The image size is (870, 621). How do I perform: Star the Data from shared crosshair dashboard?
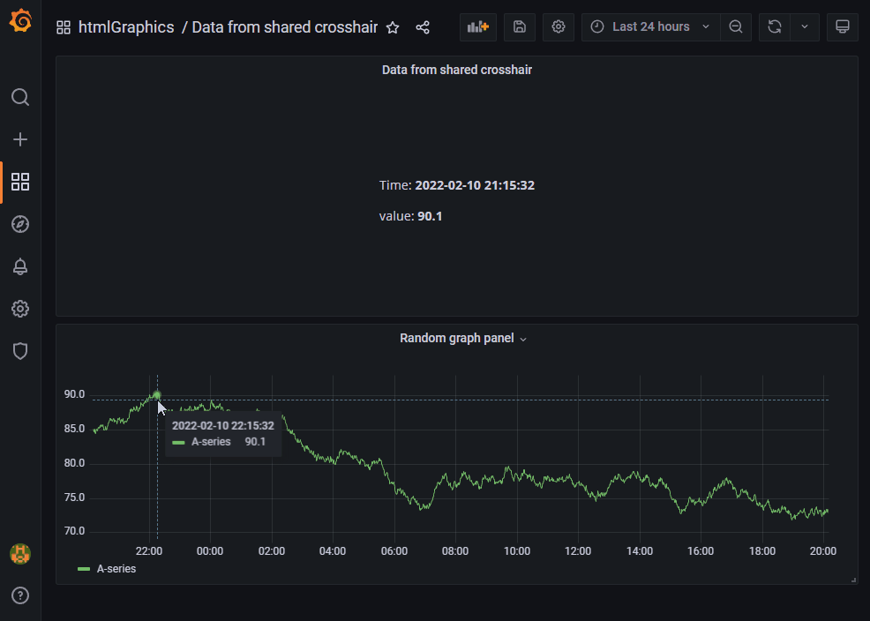(393, 27)
